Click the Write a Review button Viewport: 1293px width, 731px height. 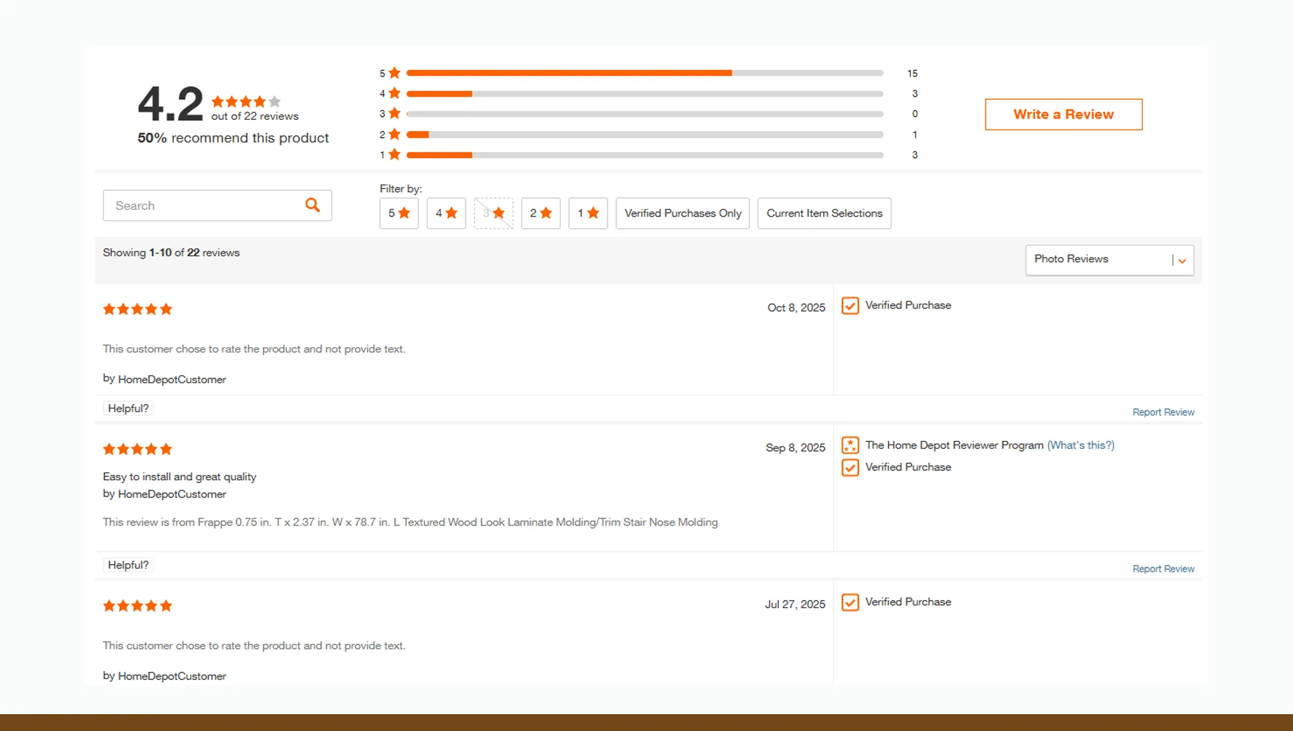(x=1063, y=114)
